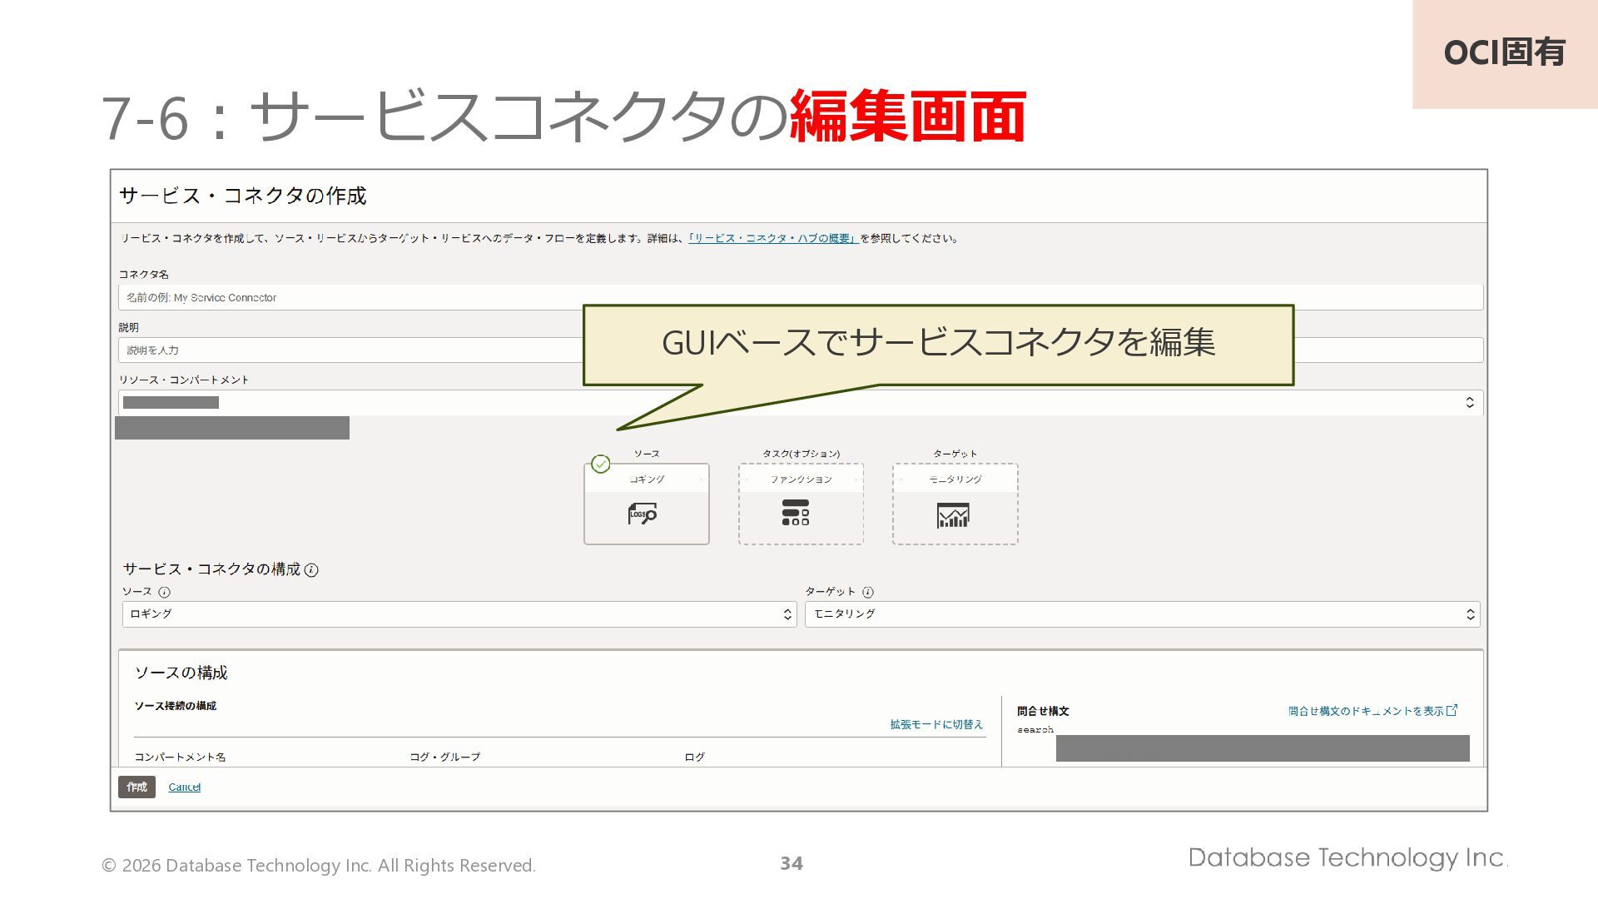This screenshot has width=1598, height=899.
Task: Click the OCI固有 badge
Action: point(1505,54)
